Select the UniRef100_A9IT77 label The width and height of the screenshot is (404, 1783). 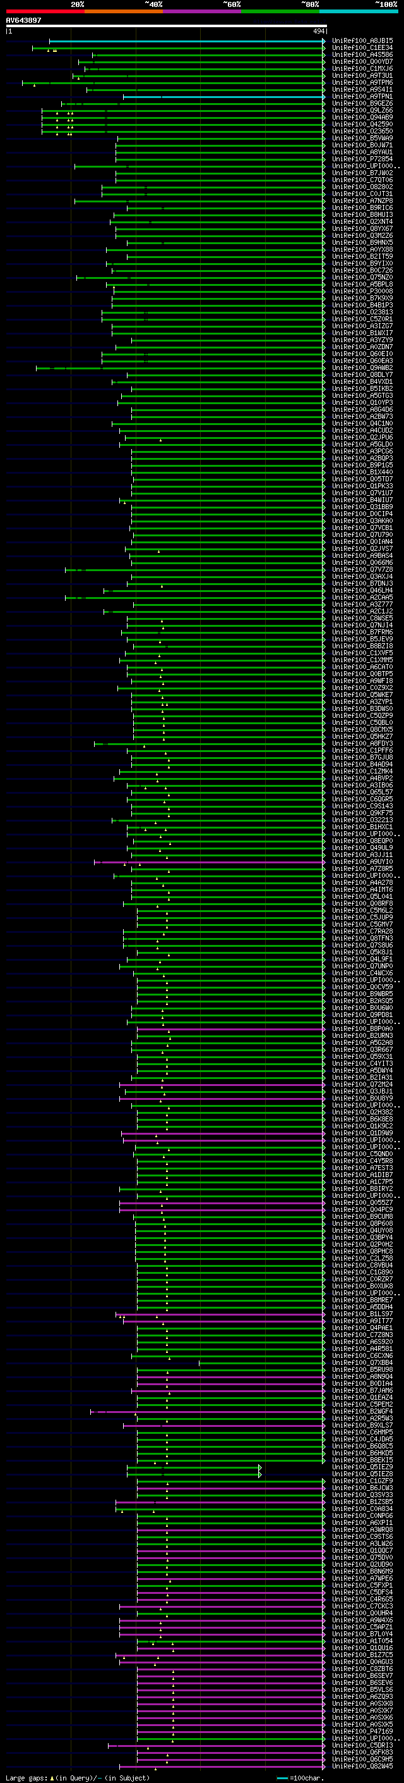click(362, 1321)
